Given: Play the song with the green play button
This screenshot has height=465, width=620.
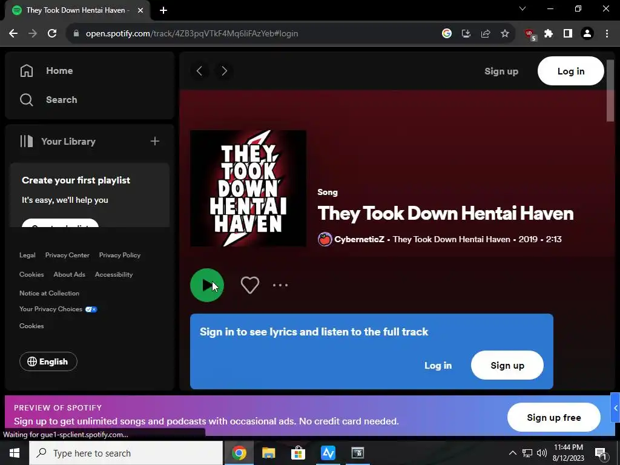Looking at the screenshot, I should pos(207,285).
